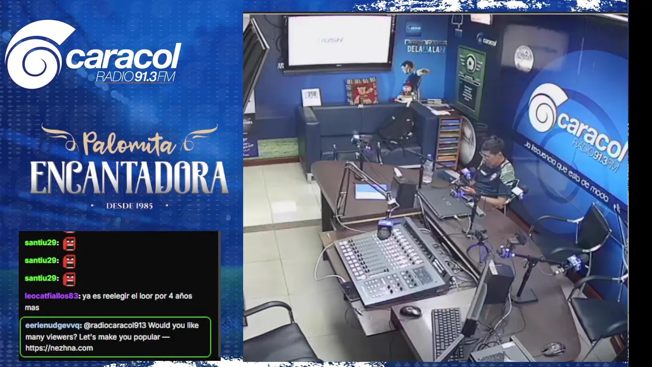Image resolution: width=652 pixels, height=367 pixels.
Task: Click the 'DESDE 1985' text
Action: coord(129,205)
